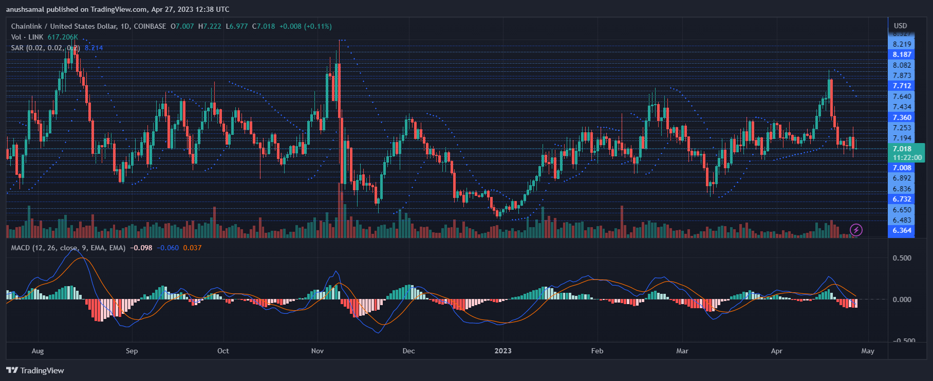Click the 7.253 price axis value
The image size is (933, 381).
[902, 128]
